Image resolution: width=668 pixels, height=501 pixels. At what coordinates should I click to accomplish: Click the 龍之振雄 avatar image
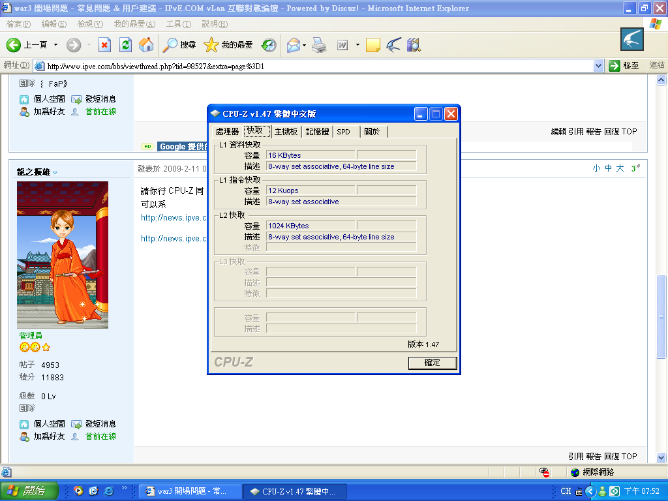[x=63, y=255]
